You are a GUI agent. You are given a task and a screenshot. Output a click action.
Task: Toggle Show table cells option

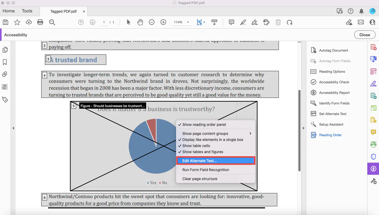point(196,146)
